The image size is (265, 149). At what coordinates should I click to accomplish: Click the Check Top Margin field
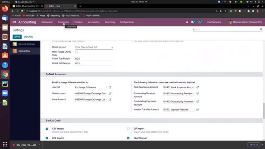coord(94,59)
